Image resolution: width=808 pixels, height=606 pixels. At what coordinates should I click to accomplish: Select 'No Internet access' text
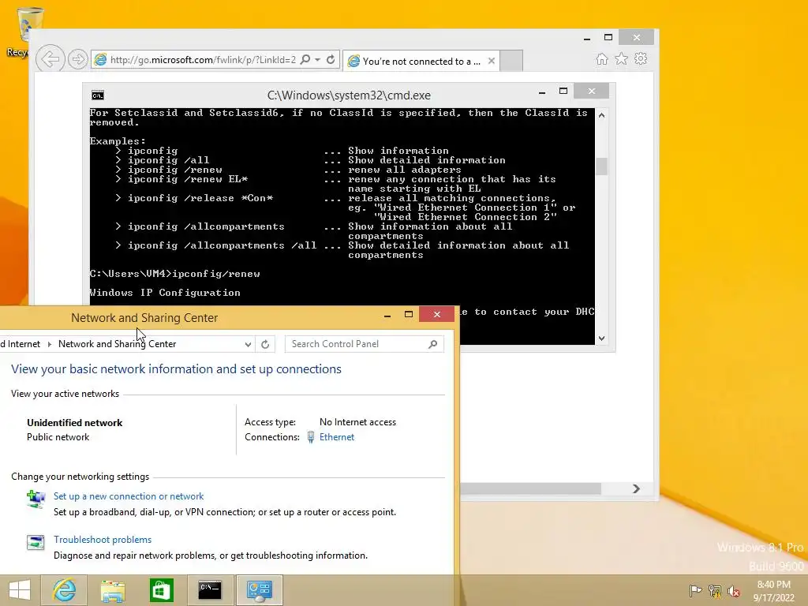pyautogui.click(x=357, y=422)
